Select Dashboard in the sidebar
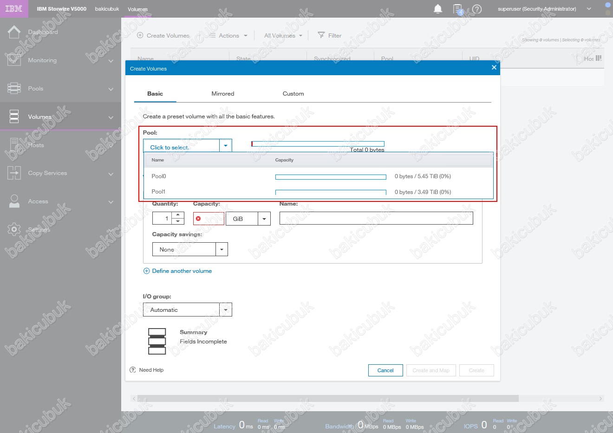This screenshot has height=433, width=613. (x=43, y=32)
